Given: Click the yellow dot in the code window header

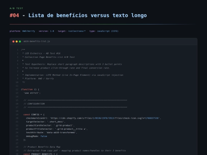Looking at the screenshot, I should coord(16,41).
